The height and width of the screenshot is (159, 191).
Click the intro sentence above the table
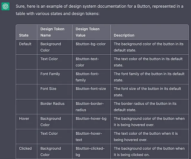99,10
